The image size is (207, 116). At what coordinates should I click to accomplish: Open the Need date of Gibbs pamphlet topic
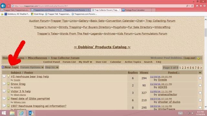coord(30,99)
